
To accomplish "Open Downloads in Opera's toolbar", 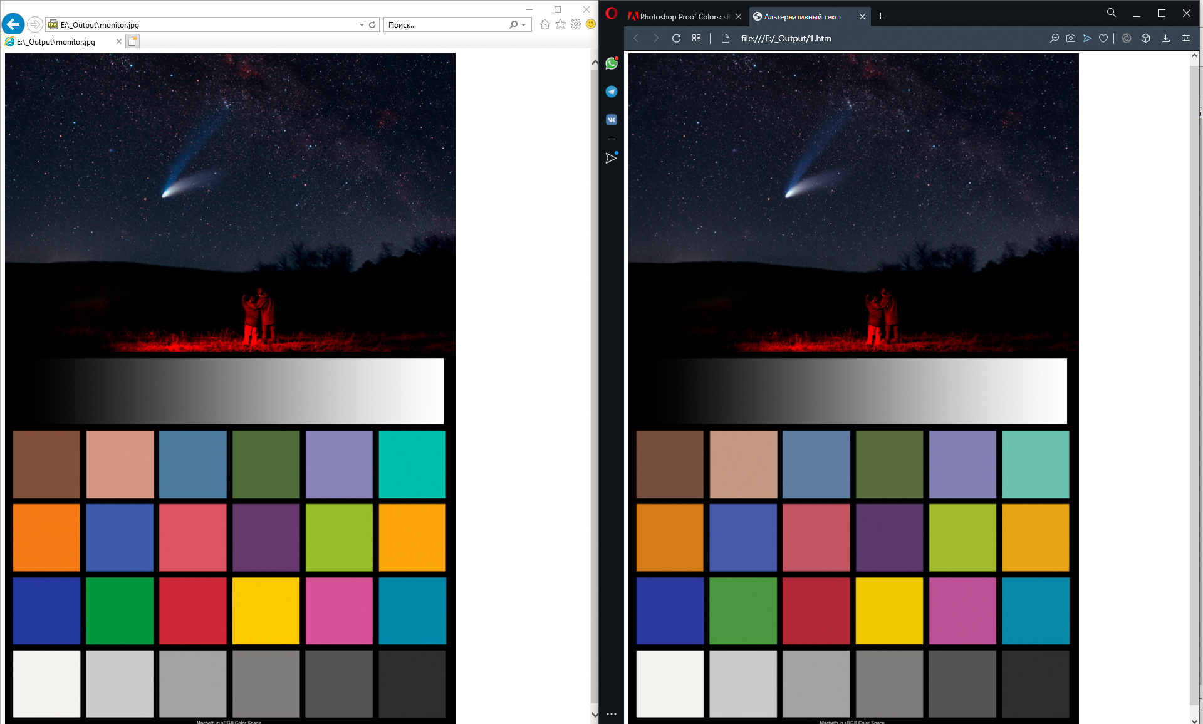I will click(1165, 38).
